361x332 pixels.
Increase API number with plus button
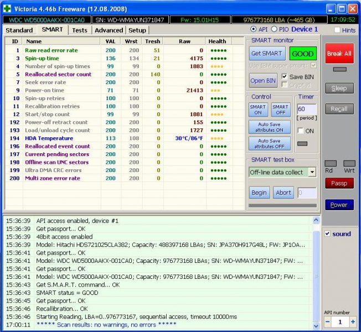click(x=352, y=321)
